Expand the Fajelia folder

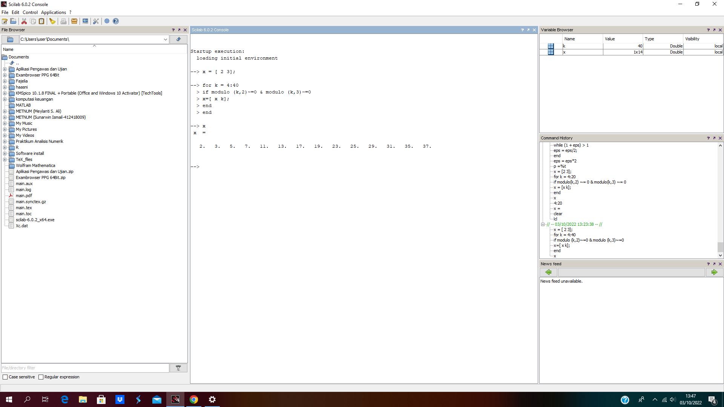tap(5, 81)
